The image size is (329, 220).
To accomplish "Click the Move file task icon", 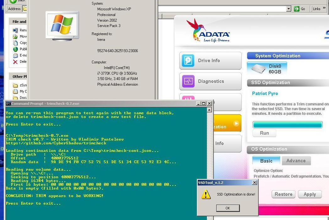I will click(x=15, y=36).
